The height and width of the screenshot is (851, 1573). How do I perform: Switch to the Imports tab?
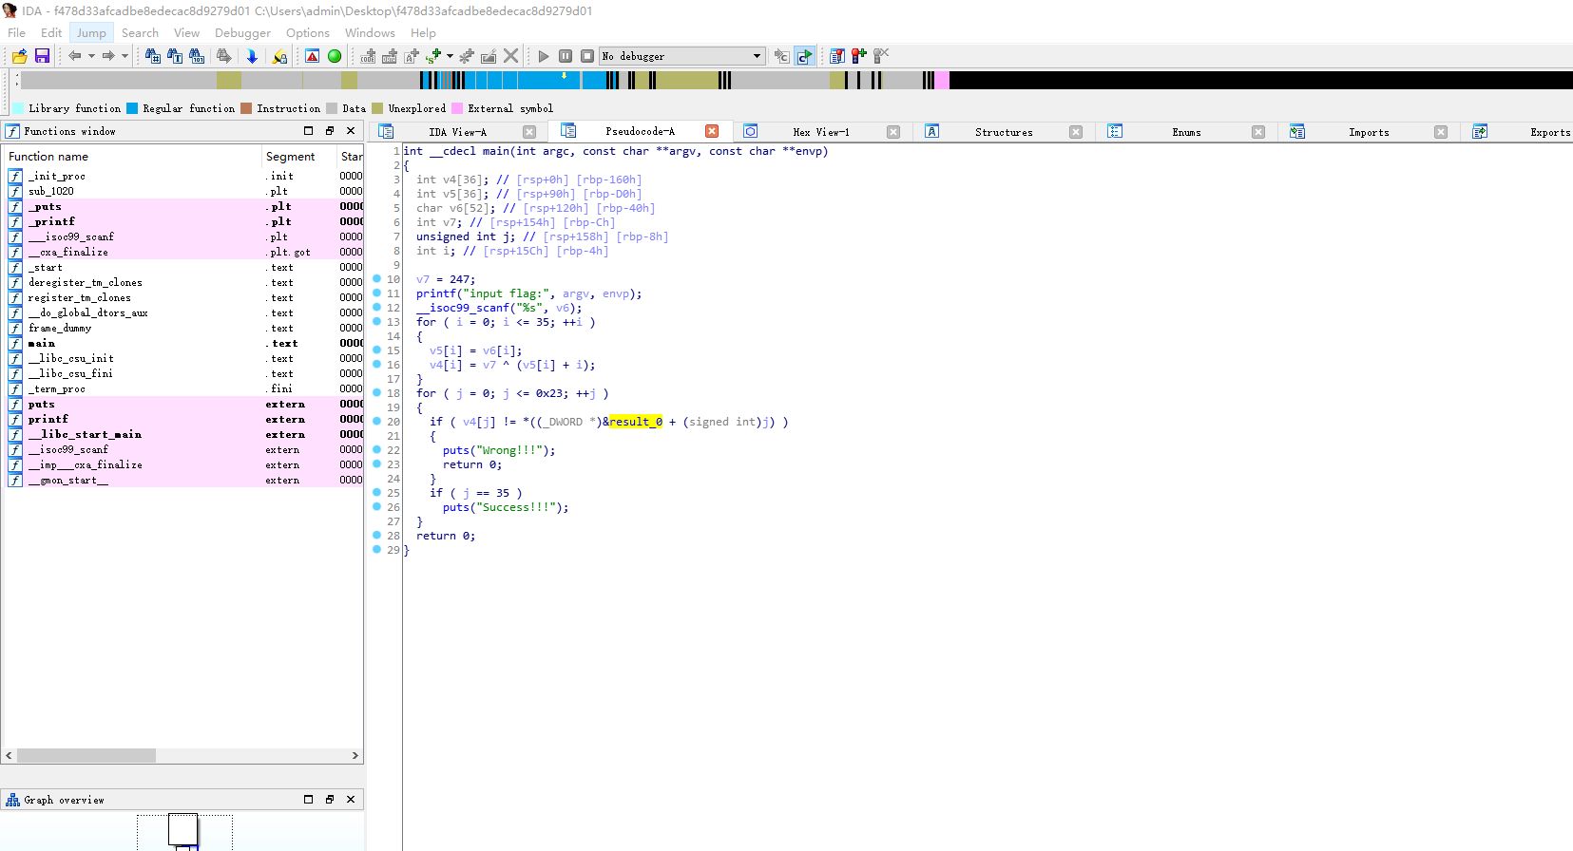click(x=1369, y=132)
